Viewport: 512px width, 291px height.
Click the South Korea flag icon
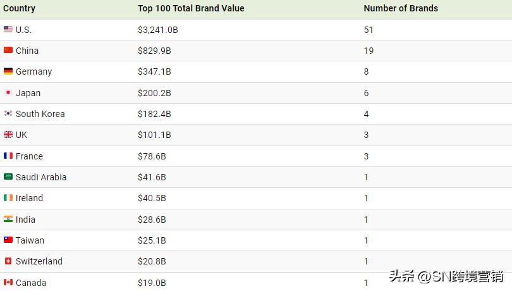pyautogui.click(x=8, y=114)
